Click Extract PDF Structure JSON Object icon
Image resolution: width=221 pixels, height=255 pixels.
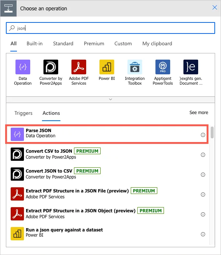(x=17, y=214)
